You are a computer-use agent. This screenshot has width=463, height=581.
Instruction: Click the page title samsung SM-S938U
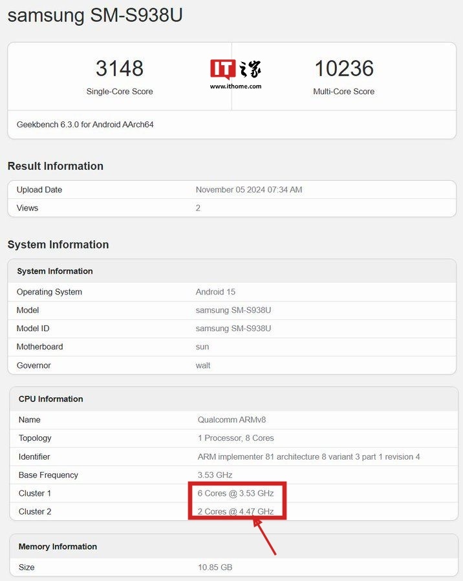[x=95, y=15]
